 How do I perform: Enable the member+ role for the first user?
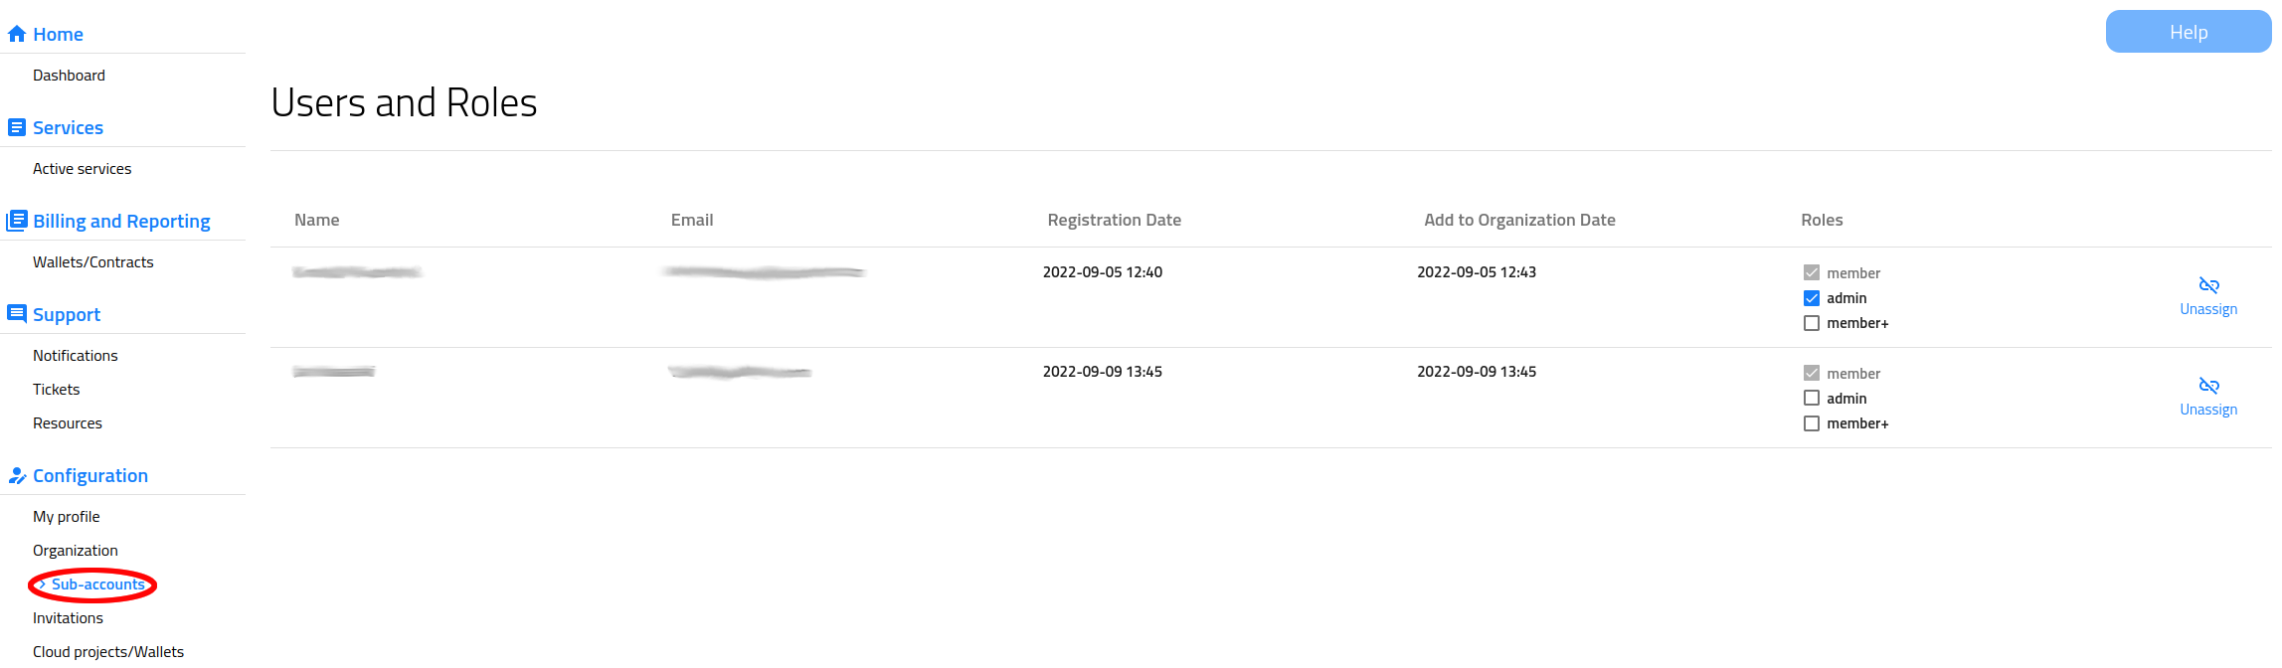(x=1812, y=322)
